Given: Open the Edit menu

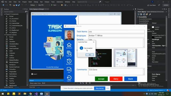Looking at the screenshot, I should pos(10,2).
